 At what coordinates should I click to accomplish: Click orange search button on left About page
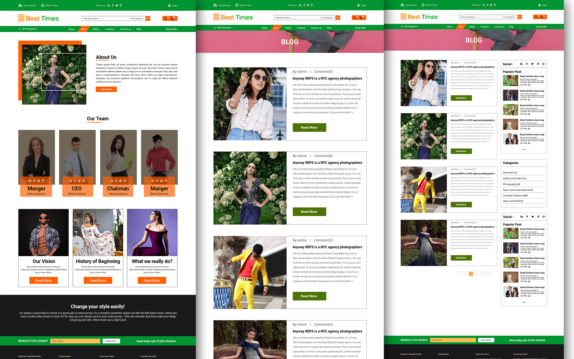coord(148,19)
